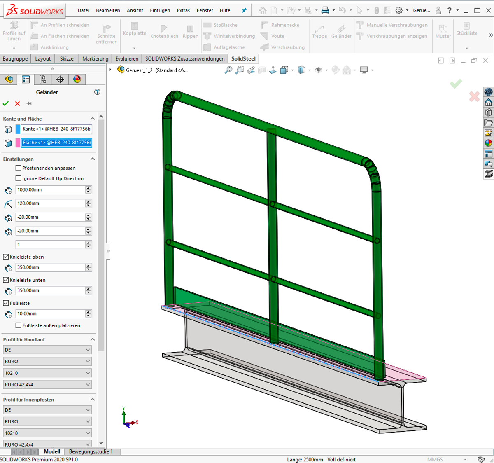Click the 1000.00mm height input field
494x463 pixels.
(x=50, y=190)
